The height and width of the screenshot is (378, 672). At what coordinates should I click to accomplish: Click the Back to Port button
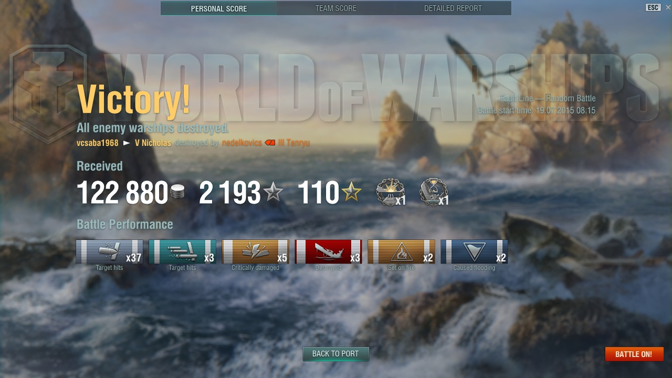point(335,354)
